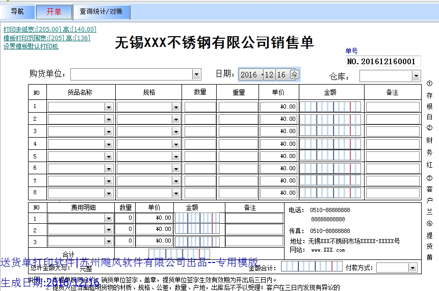This screenshot has height=291, width=439.
Task: Click the 货品名称 column header
Action: pyautogui.click(x=80, y=92)
